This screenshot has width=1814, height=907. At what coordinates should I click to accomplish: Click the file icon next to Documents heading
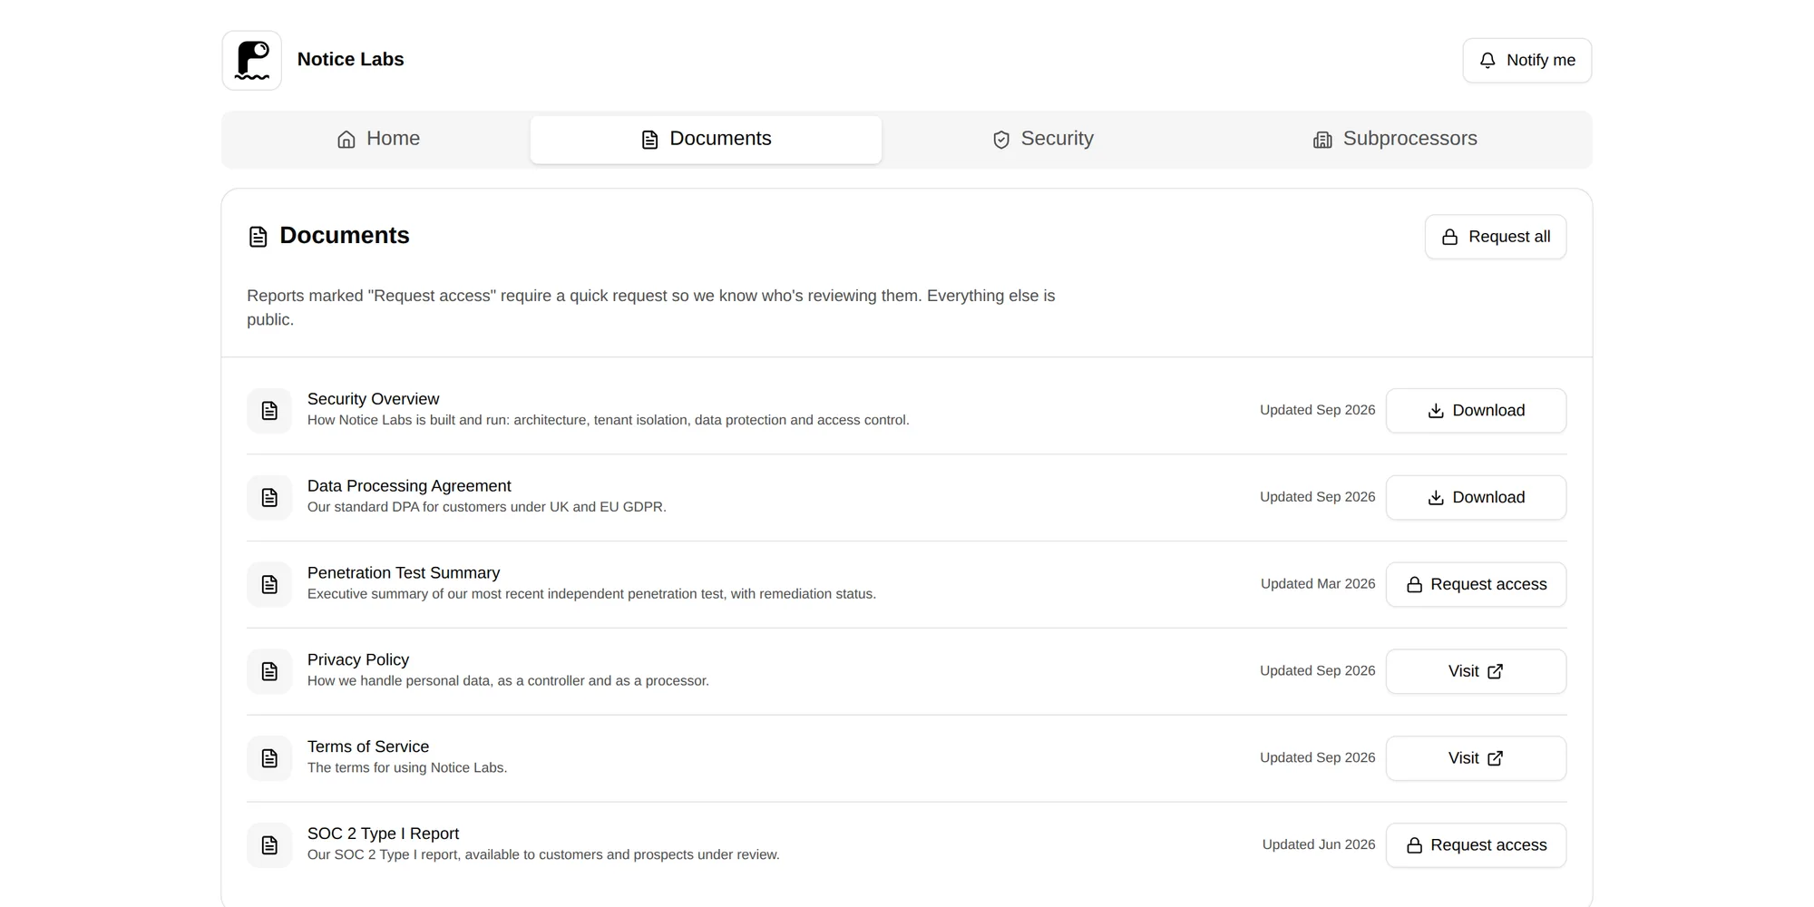(258, 237)
